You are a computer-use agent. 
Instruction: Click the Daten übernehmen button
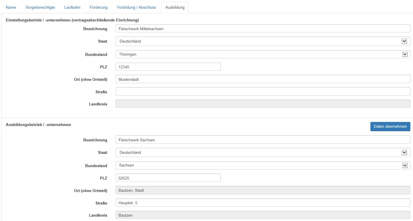390,126
